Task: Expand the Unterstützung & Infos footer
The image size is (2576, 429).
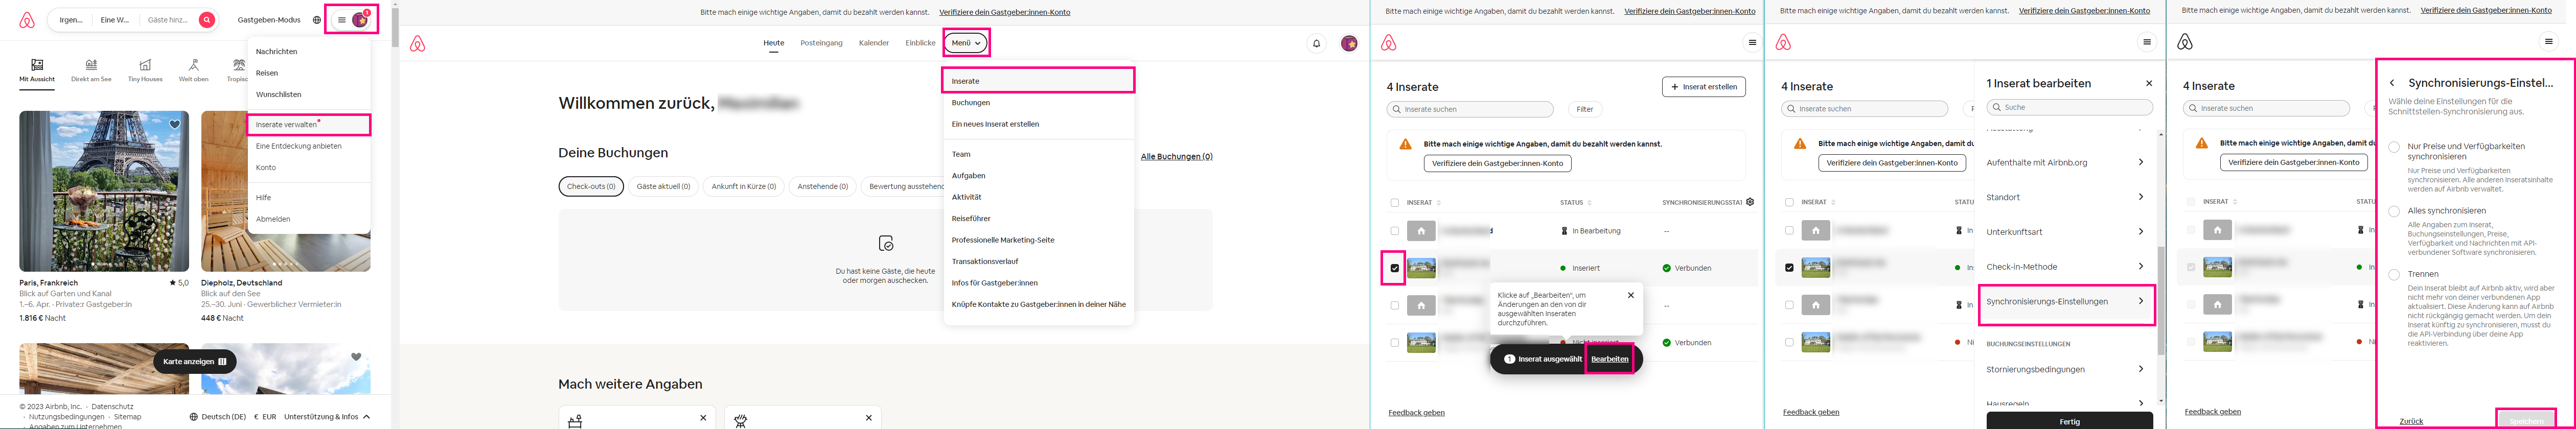Action: [x=327, y=417]
